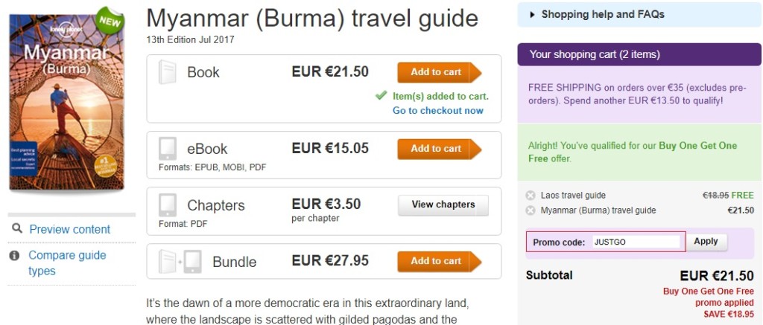
Task: Remove Laos travel guide from cart
Action: 531,196
